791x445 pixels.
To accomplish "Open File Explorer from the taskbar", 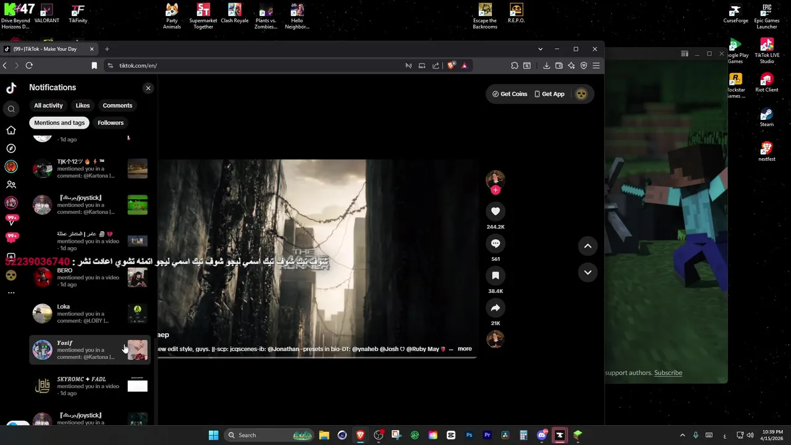I will [x=324, y=435].
